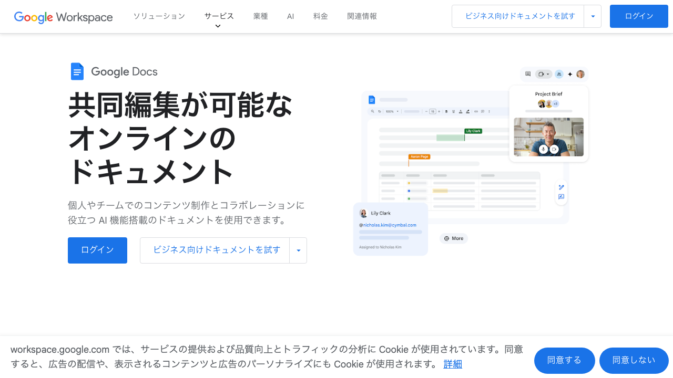Image resolution: width=673 pixels, height=378 pixels.
Task: Open the サービス menu in navigation
Action: [219, 16]
